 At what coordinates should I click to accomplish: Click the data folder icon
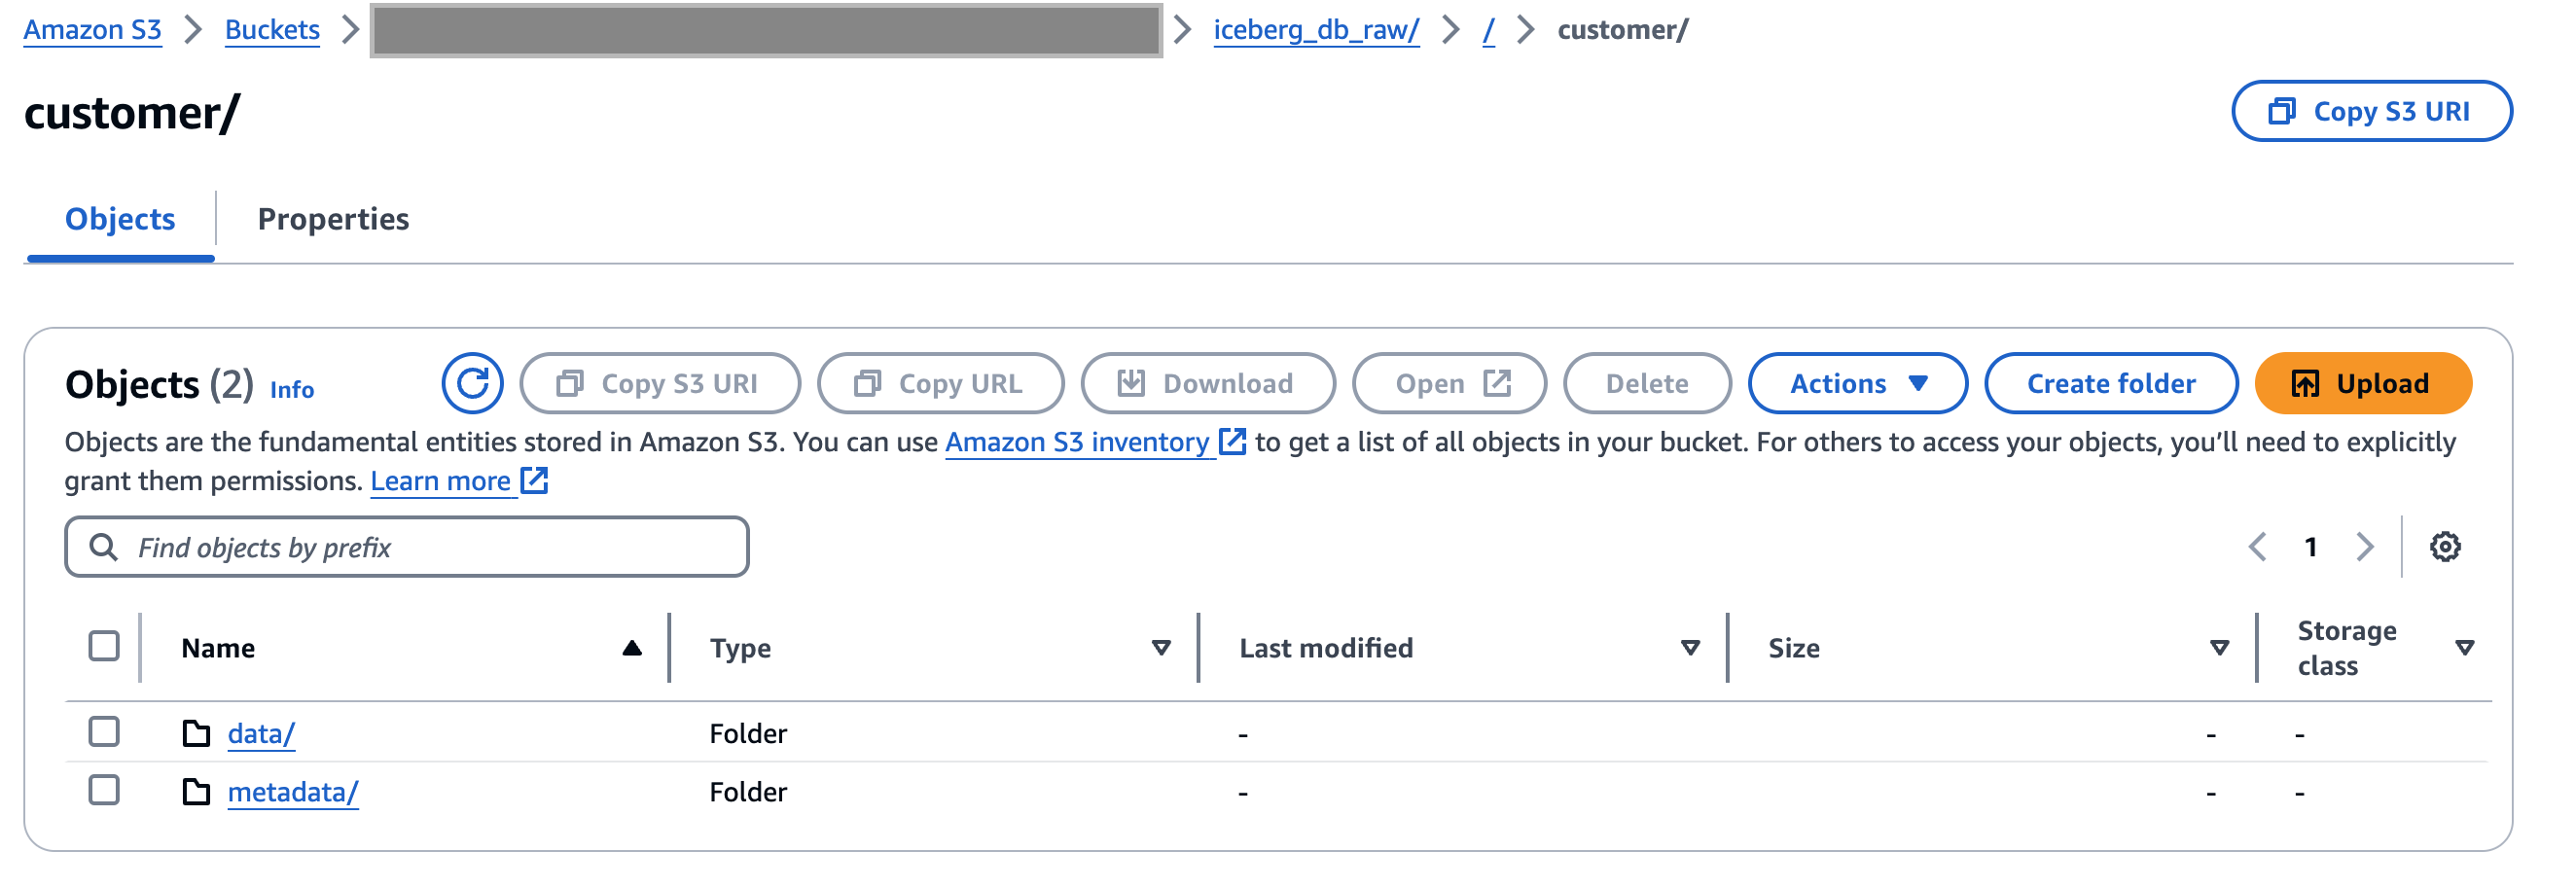tap(196, 734)
